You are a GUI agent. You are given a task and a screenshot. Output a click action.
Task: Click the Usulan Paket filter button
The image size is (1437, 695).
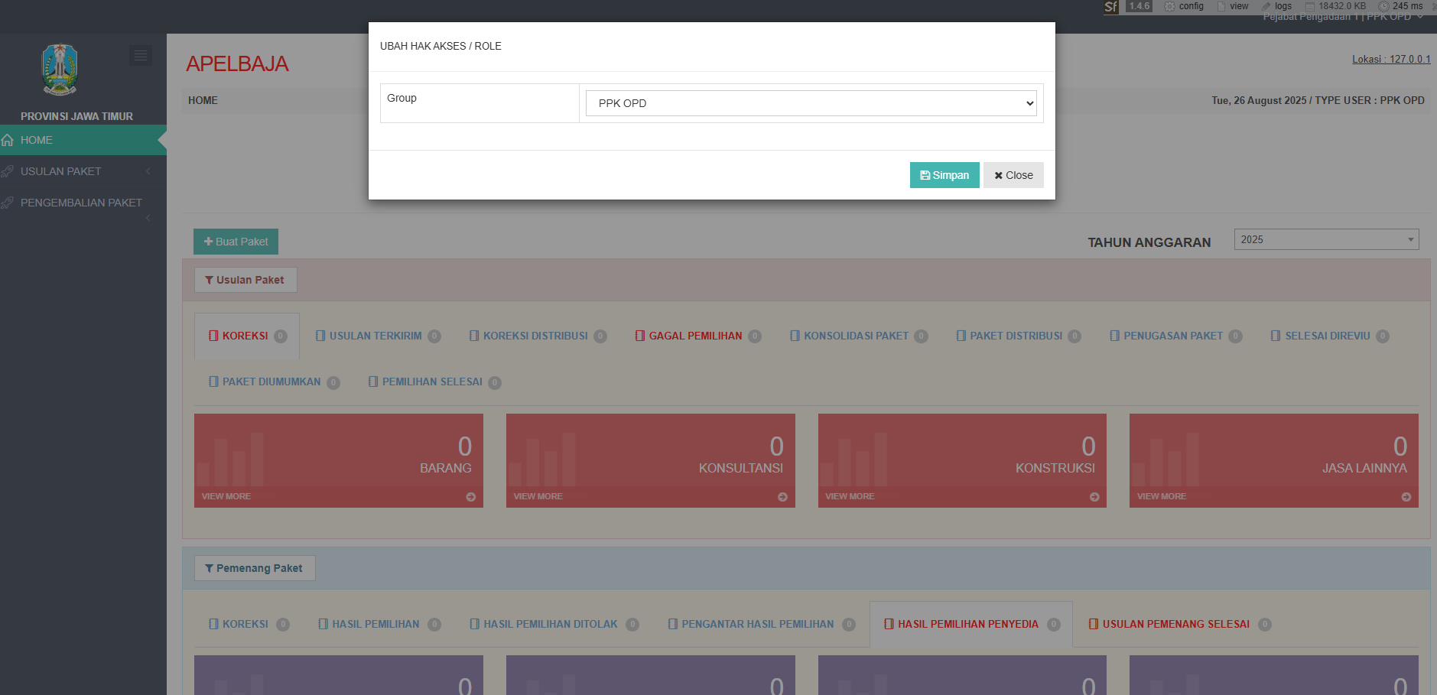tap(245, 280)
